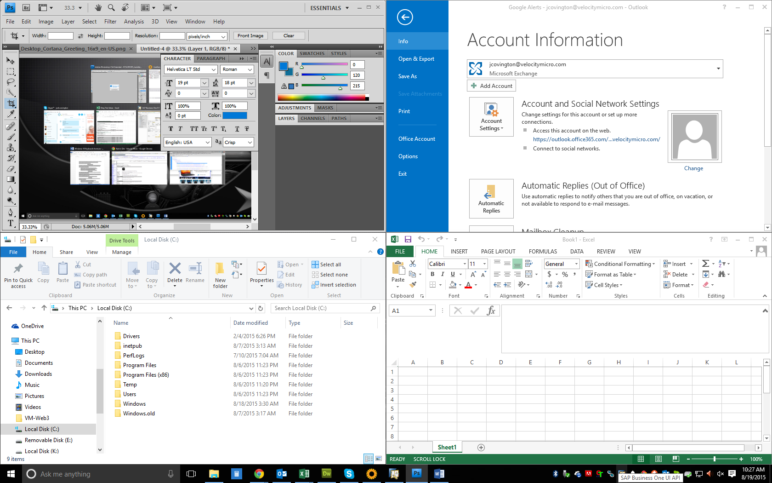The height and width of the screenshot is (483, 772).
Task: Select the Rectangular Marquee tool
Action: 11,72
